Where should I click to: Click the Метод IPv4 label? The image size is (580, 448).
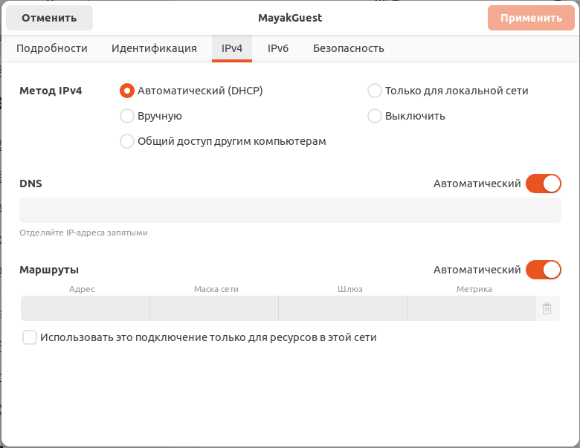51,91
